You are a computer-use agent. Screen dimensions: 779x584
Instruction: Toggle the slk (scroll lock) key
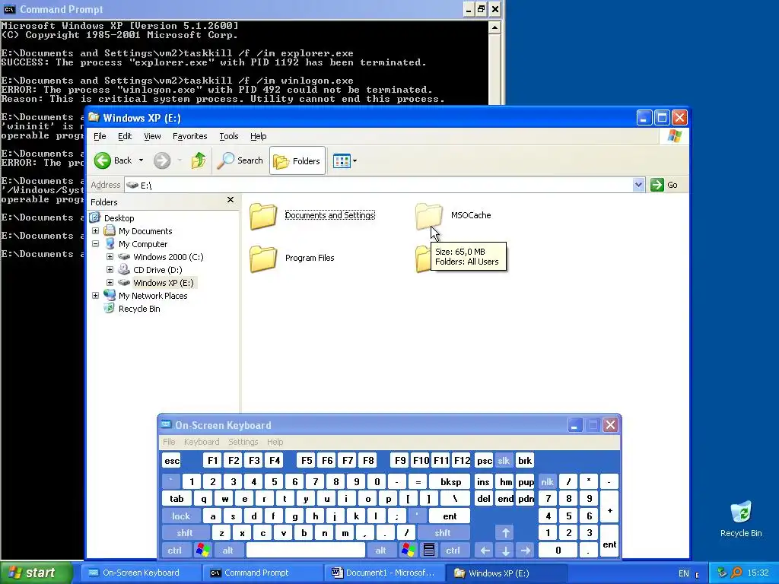coord(504,461)
